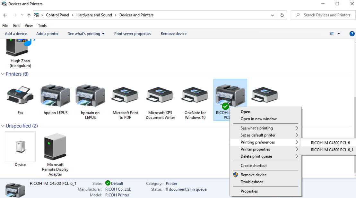Open the View menu
The width and height of the screenshot is (356, 198).
[x=29, y=26]
